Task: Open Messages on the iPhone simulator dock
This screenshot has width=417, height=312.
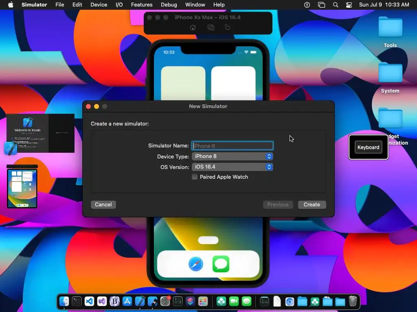Action: point(221,264)
